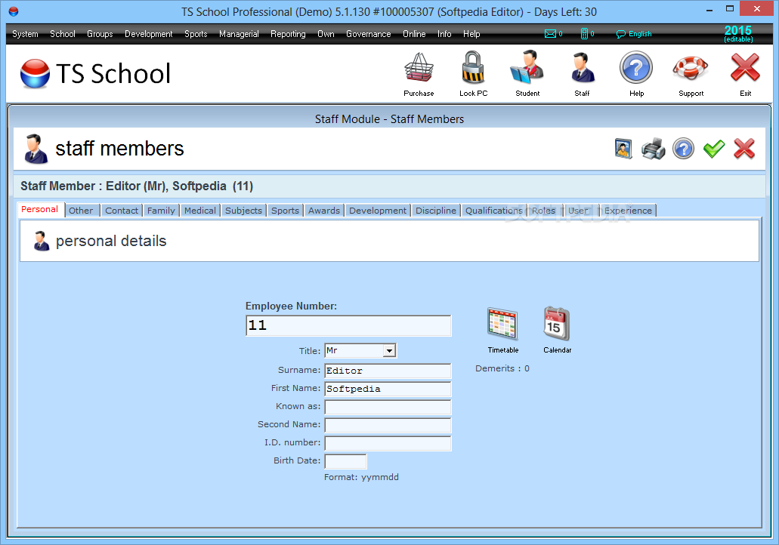
Task: Select the Personal tab
Action: 40,209
